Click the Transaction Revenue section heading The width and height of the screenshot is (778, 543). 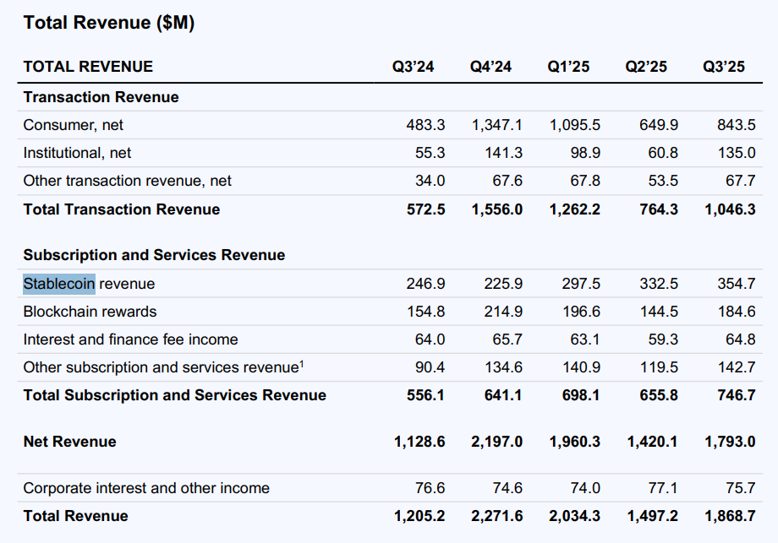(x=101, y=97)
